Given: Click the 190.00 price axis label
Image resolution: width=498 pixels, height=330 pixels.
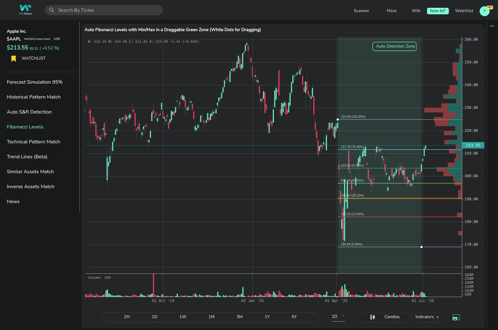Looking at the screenshot, I should [472, 199].
